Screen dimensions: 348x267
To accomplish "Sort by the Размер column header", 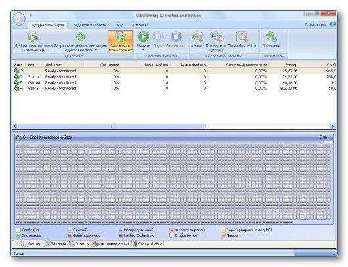I will (x=284, y=64).
